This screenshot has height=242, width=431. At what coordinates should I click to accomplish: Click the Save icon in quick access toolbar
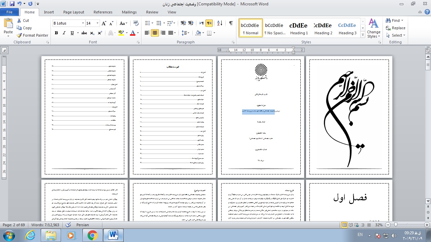point(12,4)
